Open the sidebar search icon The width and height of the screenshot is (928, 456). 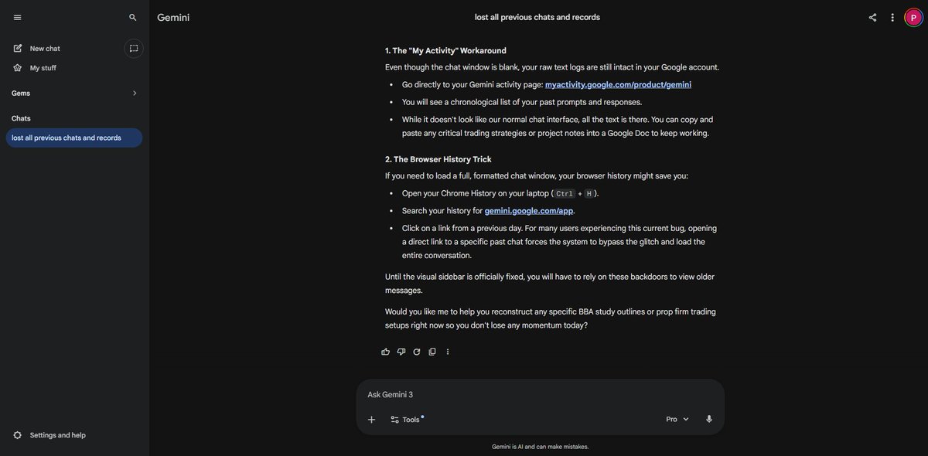(x=133, y=17)
